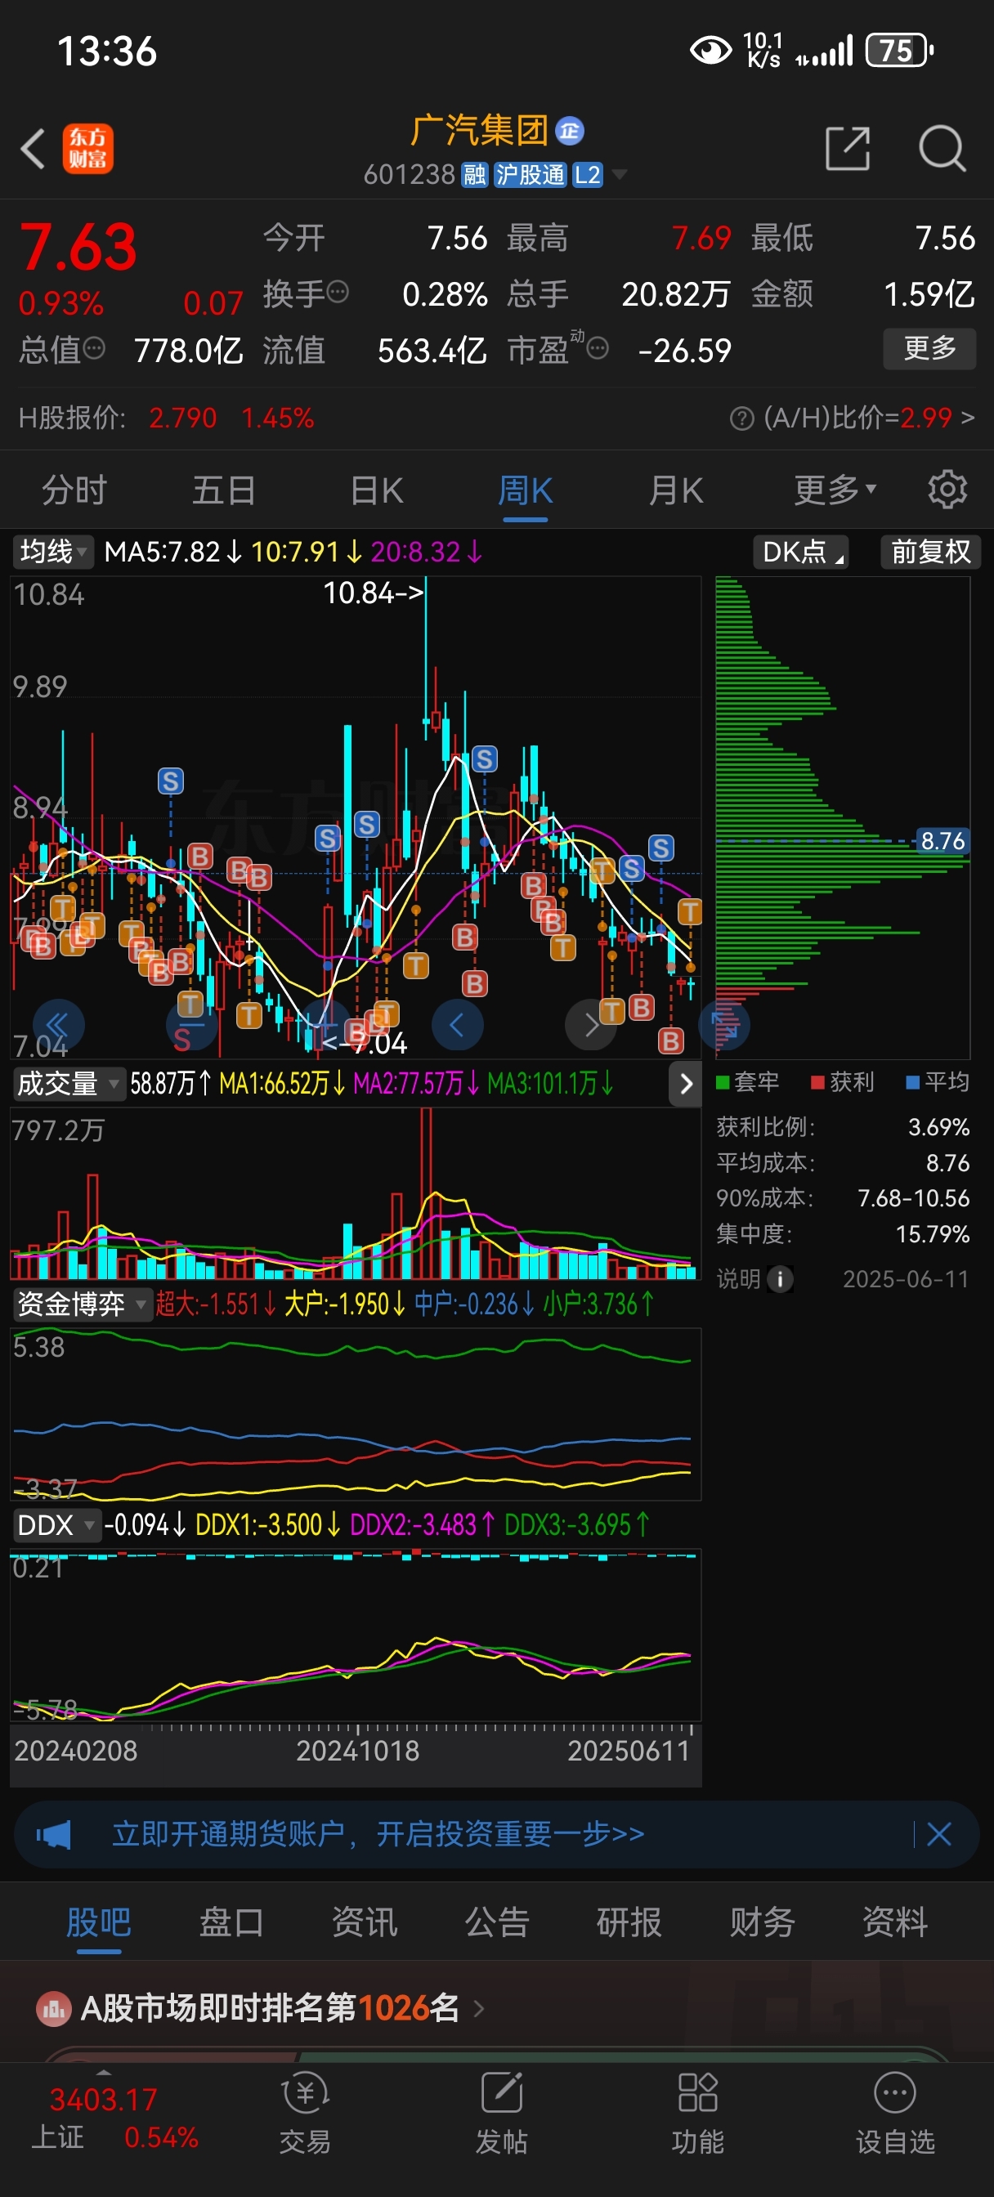
Task: Tap the info icon next to 总值
Action: tap(94, 348)
